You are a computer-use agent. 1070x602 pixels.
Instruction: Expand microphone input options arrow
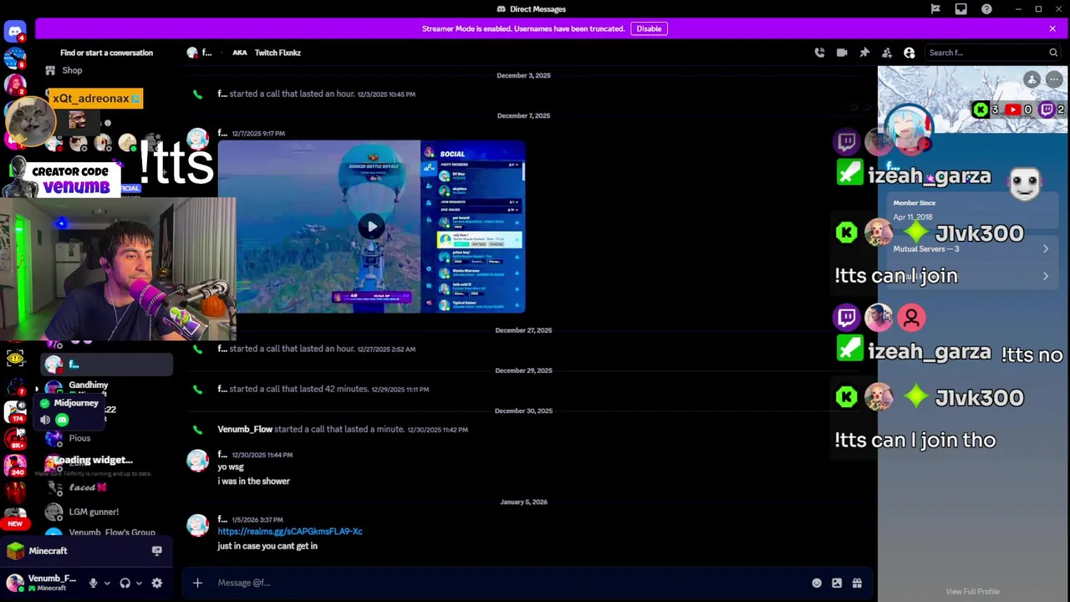[x=106, y=583]
